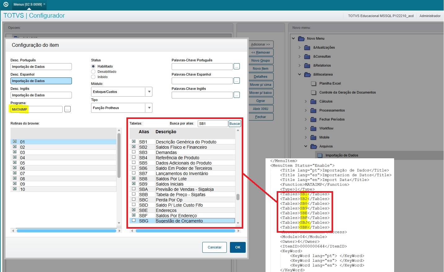Click the Abrir XNU button

click(x=261, y=109)
